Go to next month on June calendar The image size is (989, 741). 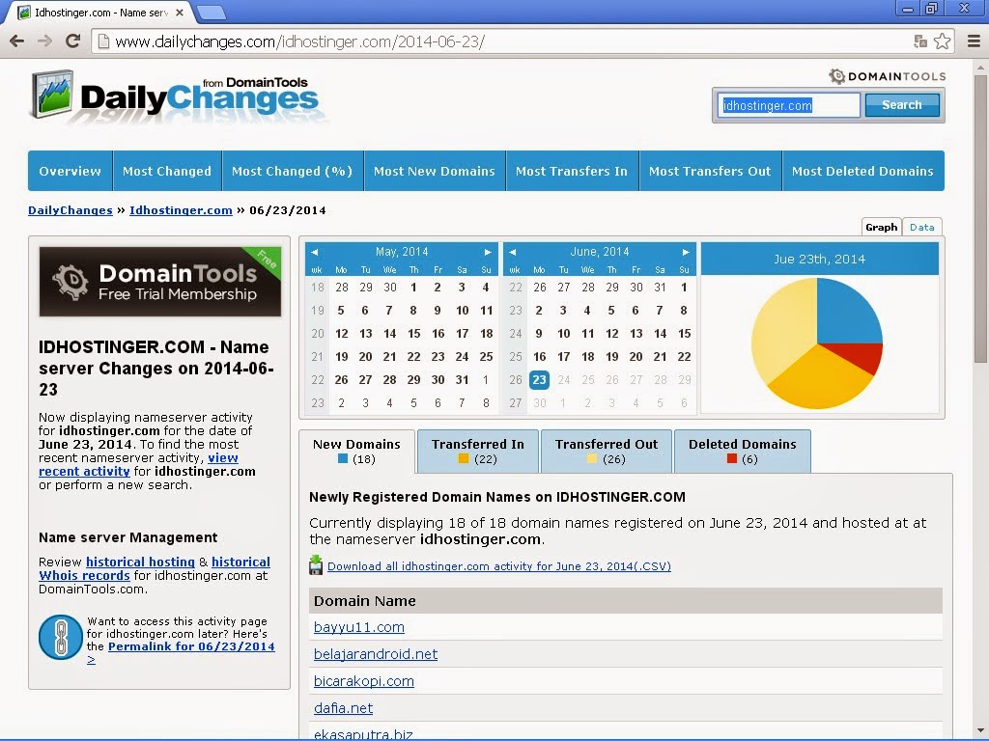(x=686, y=252)
